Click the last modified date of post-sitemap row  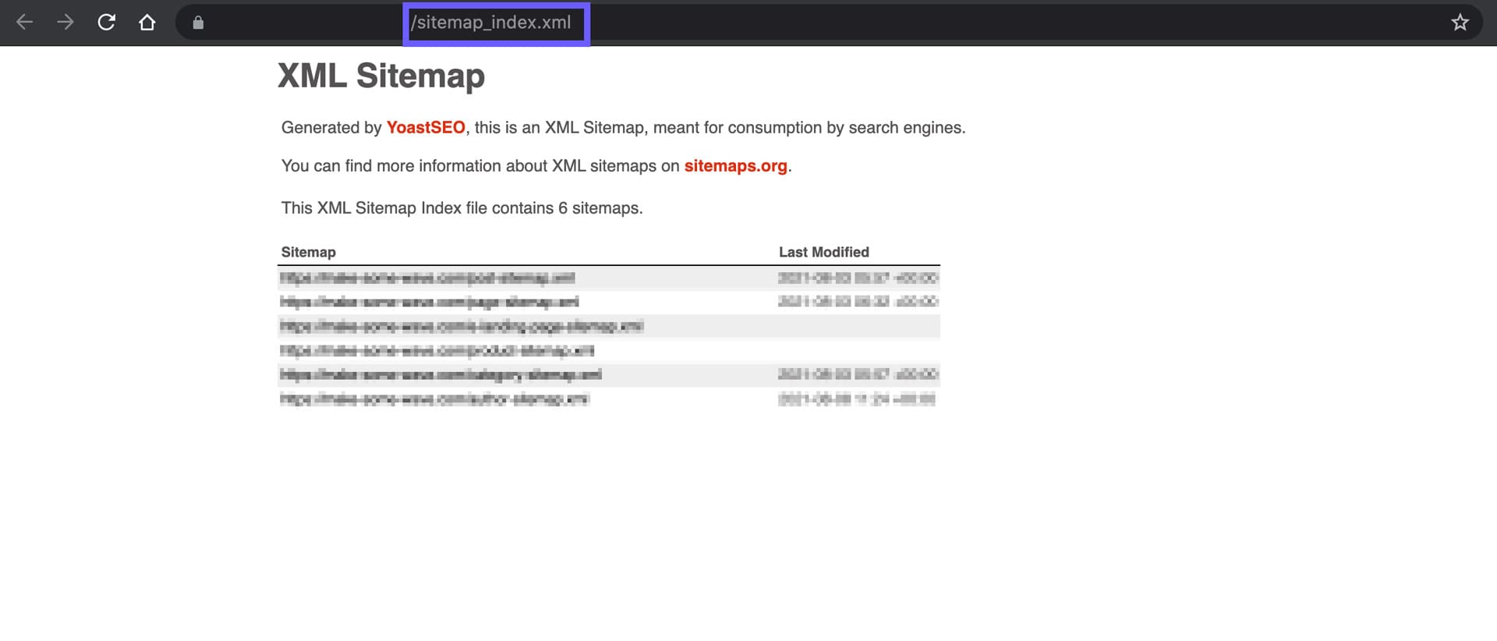(x=858, y=278)
